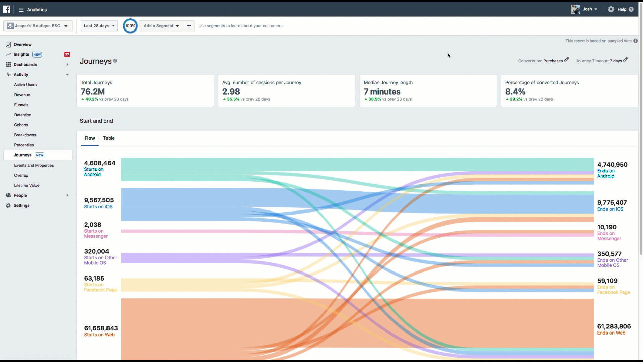
Task: Toggle the 100% data sampling indicator
Action: pyautogui.click(x=130, y=25)
